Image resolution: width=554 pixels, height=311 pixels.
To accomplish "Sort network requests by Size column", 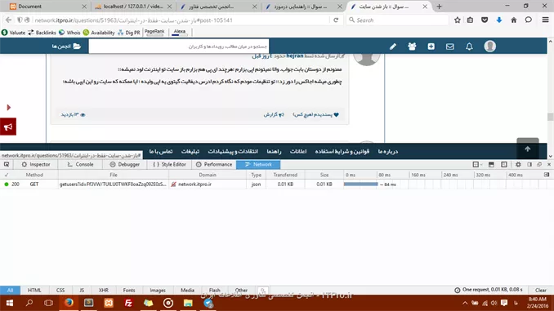I will coord(324,175).
